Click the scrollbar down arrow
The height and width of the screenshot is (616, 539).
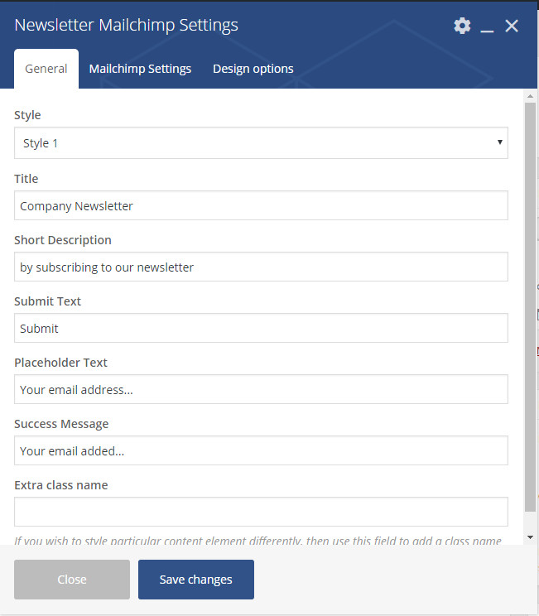(x=530, y=537)
